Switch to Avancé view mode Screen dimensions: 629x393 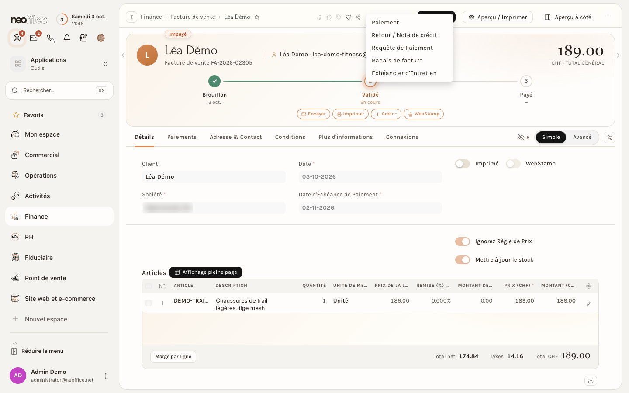click(582, 137)
